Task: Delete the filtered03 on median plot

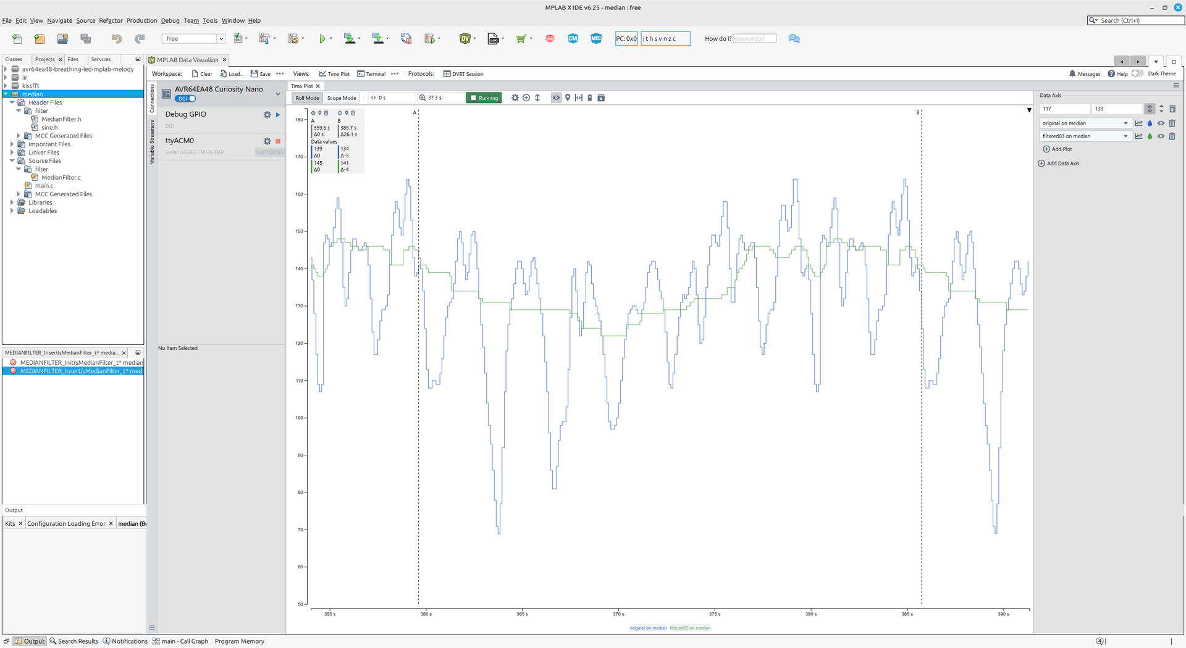Action: (x=1172, y=136)
